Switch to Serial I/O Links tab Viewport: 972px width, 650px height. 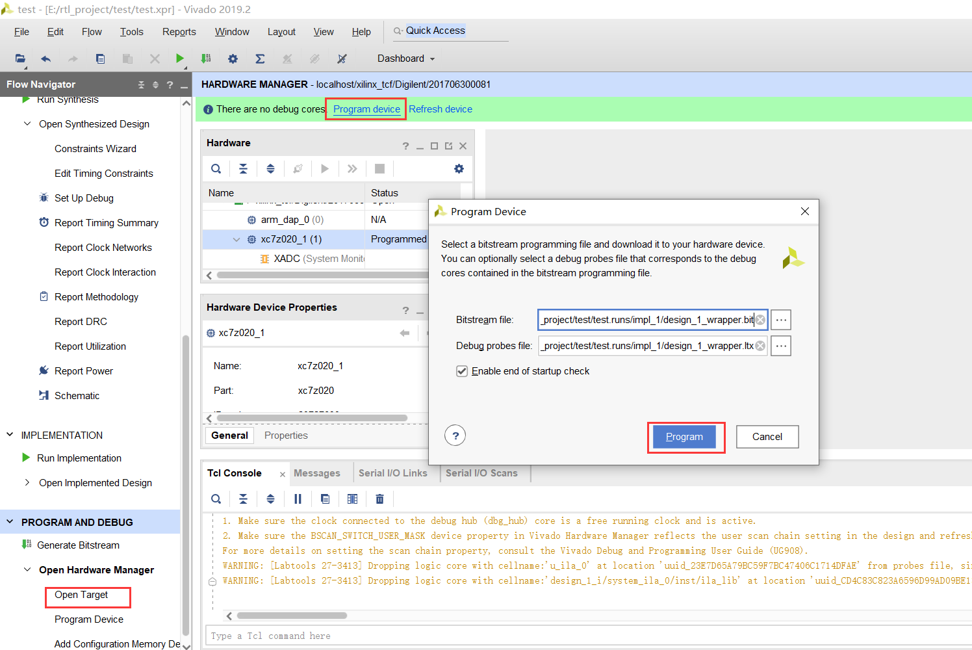[x=393, y=473]
